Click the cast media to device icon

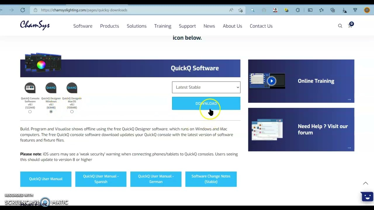pos(310,10)
